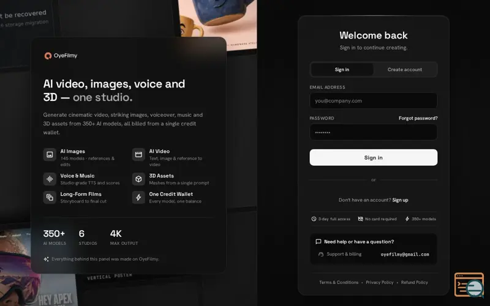
Task: Click the OyeFilmy logo icon
Action: point(48,56)
